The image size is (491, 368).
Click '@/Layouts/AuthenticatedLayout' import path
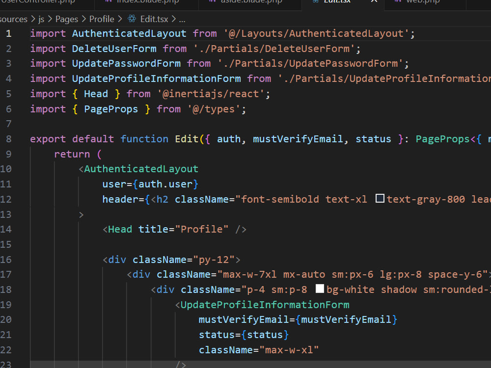click(x=316, y=33)
